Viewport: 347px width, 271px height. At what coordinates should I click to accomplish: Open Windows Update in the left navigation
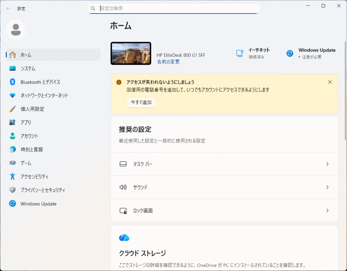tap(38, 204)
